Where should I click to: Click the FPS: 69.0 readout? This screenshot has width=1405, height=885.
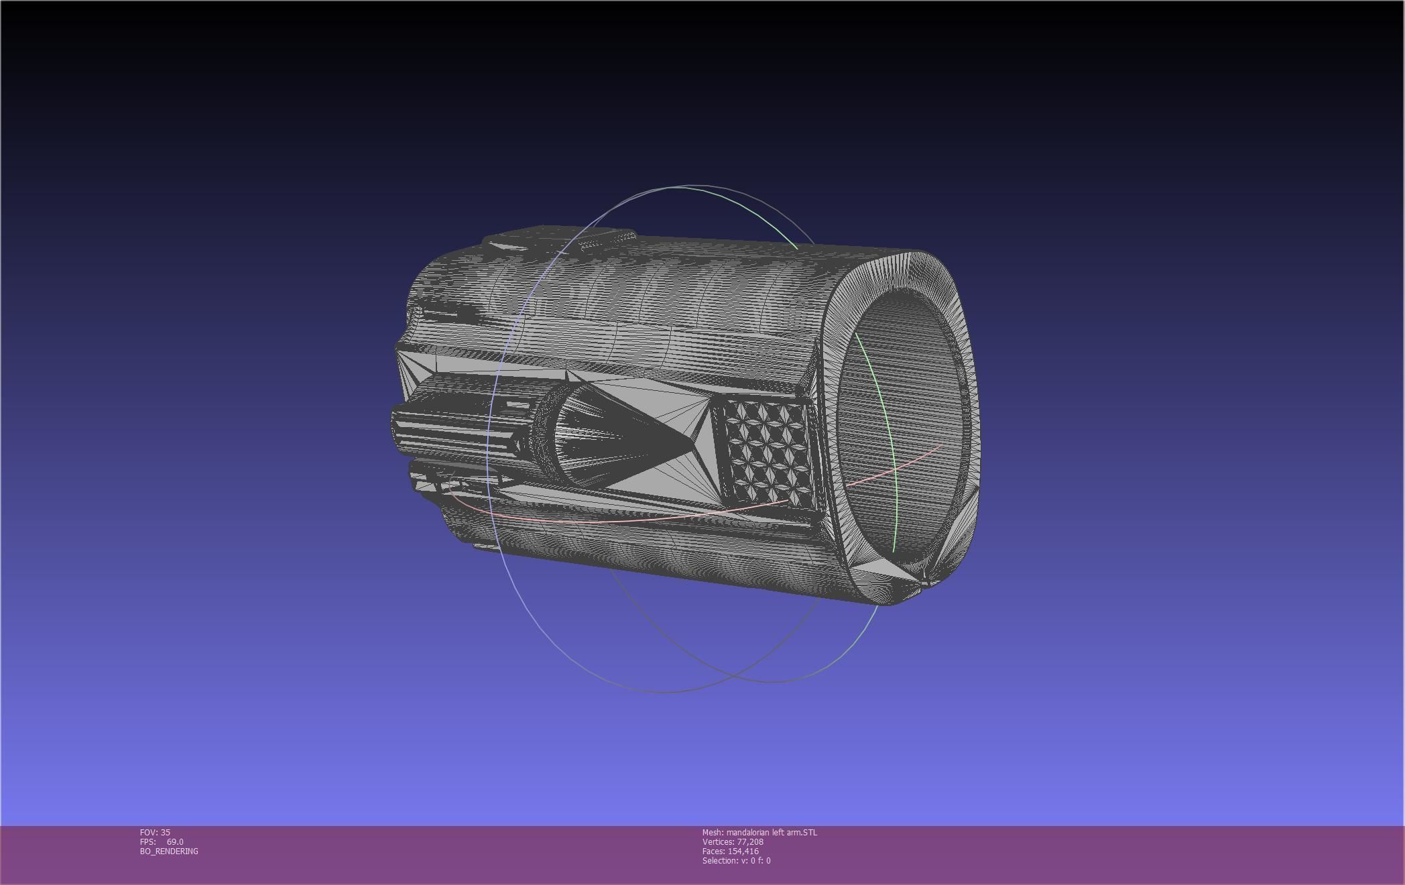[x=162, y=841]
